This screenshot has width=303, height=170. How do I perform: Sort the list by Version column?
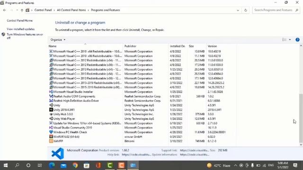212,46
